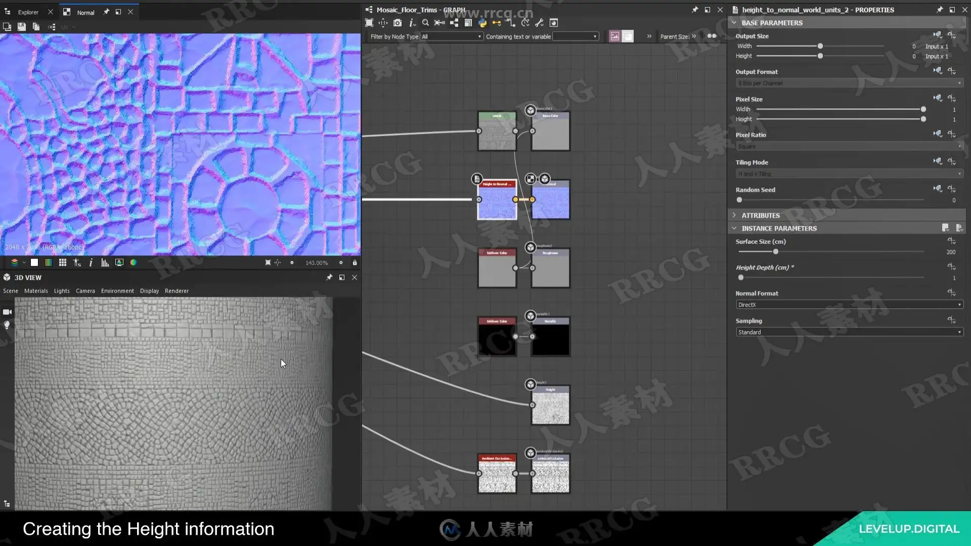Open the Sampling Standard dropdown
Screen dimensions: 971x546
coord(849,332)
